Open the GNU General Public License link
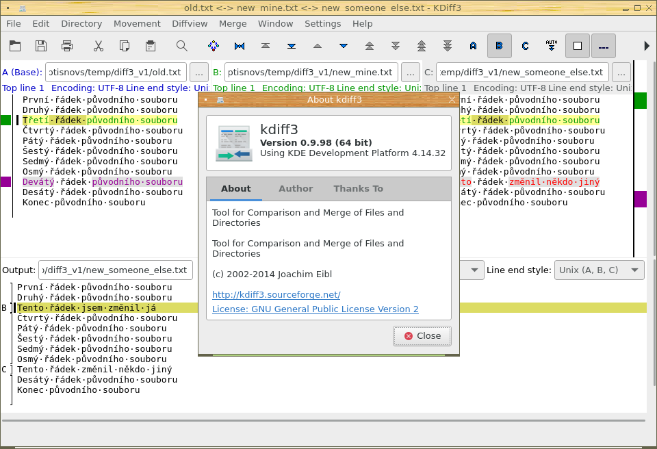Image resolution: width=657 pixels, height=449 pixels. click(315, 309)
